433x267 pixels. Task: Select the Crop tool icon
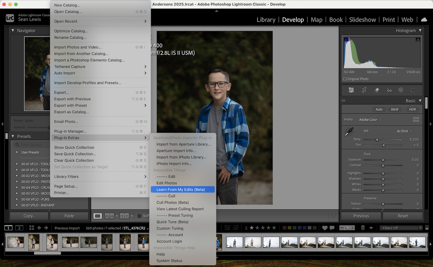point(364,90)
